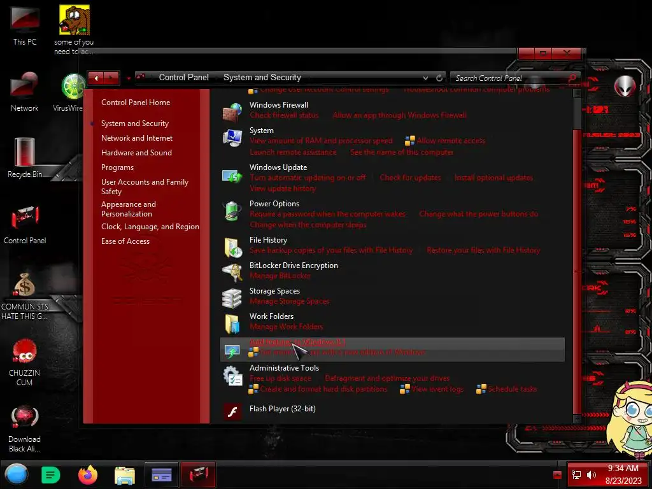Viewport: 652px width, 489px height.
Task: Click Check for updates link
Action: pyautogui.click(x=410, y=178)
